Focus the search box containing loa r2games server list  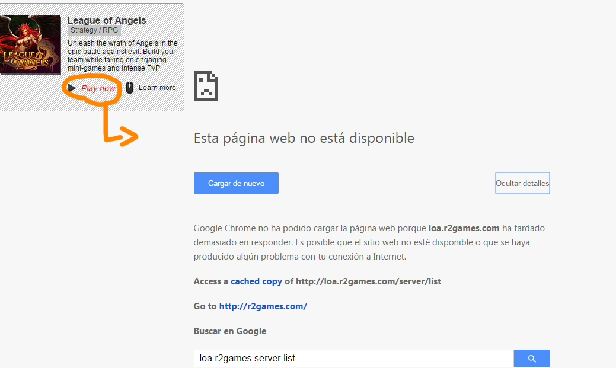(x=353, y=359)
